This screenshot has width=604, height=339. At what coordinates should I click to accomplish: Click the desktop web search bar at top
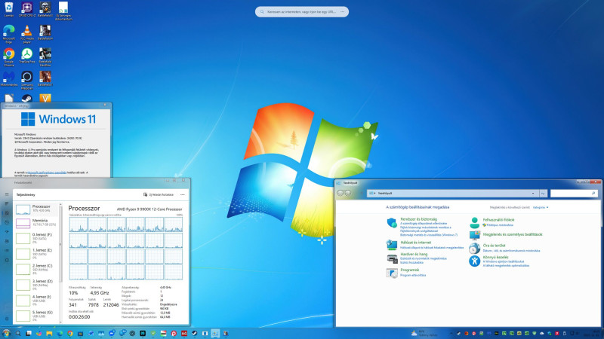coord(301,12)
